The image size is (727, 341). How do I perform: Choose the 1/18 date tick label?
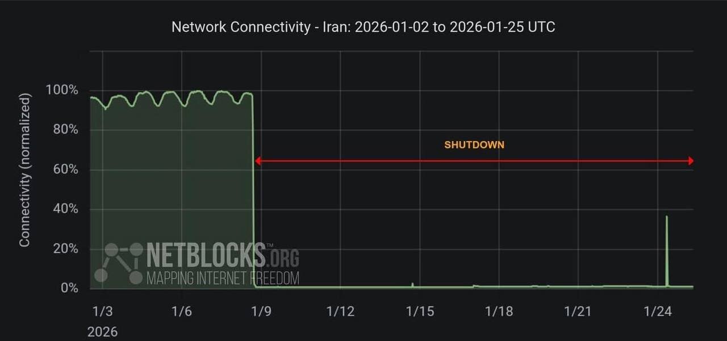[x=499, y=311]
